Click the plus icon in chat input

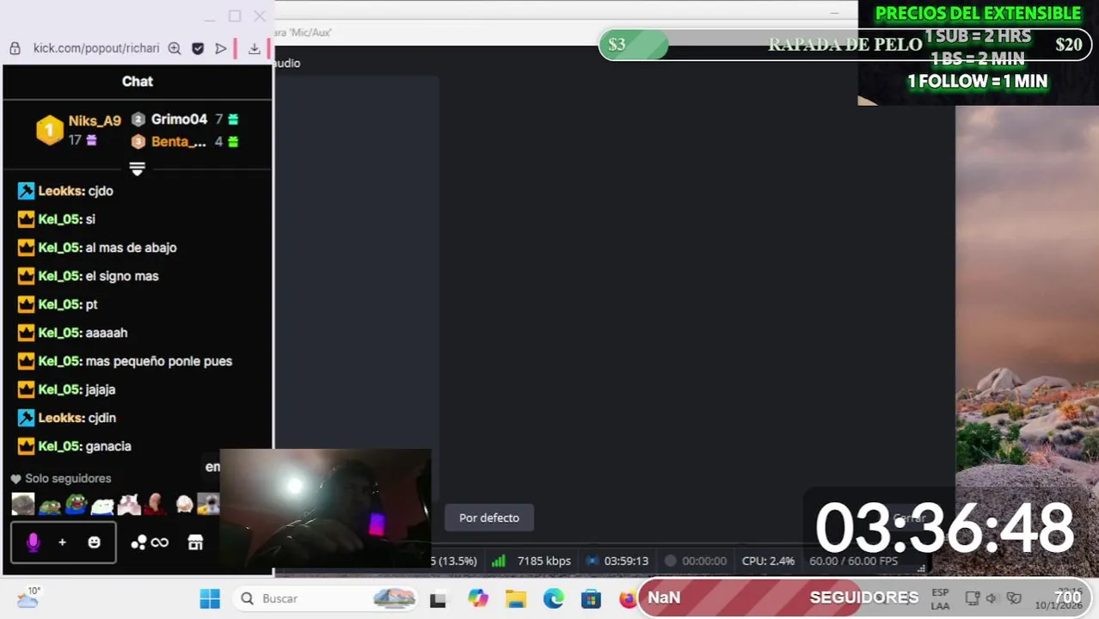tap(62, 542)
